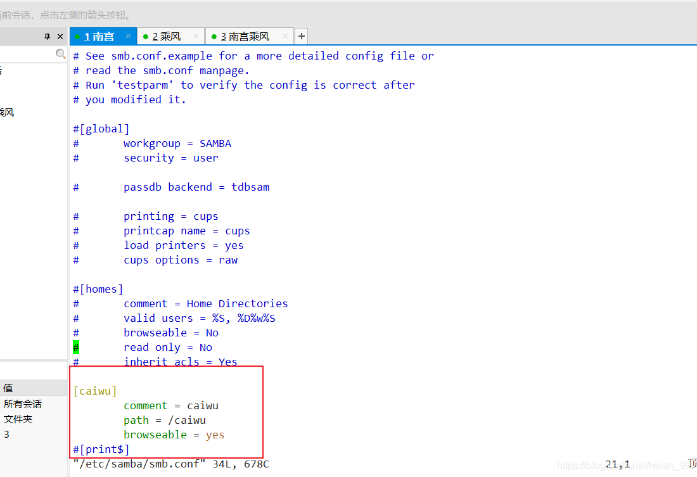This screenshot has height=477, width=697.
Task: Click the search magnifier icon
Action: tap(60, 54)
